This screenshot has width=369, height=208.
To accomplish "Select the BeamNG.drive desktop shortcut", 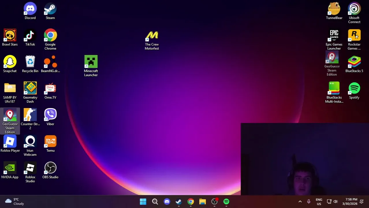I will point(50,64).
